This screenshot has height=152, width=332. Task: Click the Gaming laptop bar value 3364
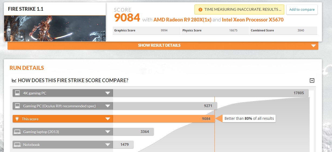(x=145, y=132)
